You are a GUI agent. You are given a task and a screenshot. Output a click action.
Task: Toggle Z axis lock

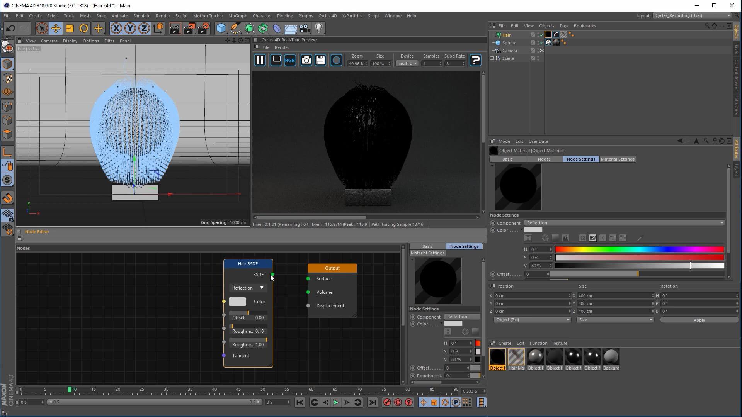(144, 28)
